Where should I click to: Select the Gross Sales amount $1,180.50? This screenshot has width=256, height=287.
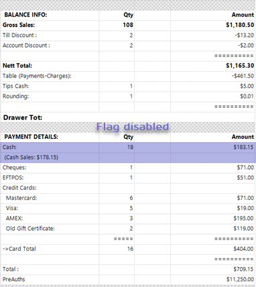[x=240, y=25]
